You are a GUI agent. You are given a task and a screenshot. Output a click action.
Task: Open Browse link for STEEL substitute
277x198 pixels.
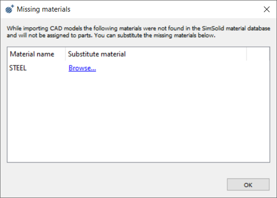pyautogui.click(x=82, y=68)
